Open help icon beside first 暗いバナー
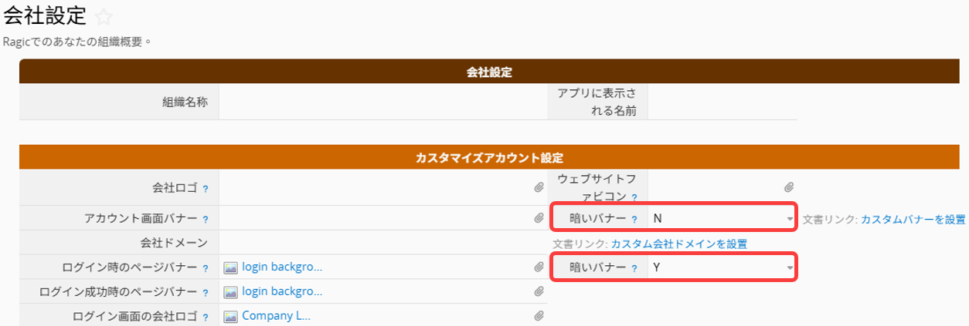This screenshot has height=326, width=969. (x=634, y=220)
